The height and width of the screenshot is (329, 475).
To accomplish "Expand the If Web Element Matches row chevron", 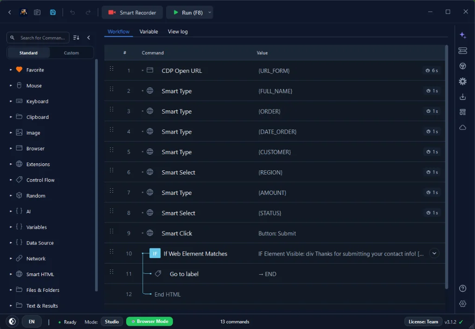I will [434, 253].
